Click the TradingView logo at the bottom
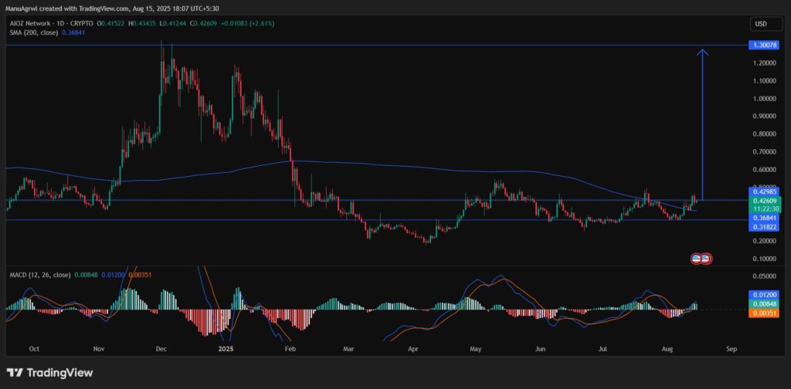Screen dimensions: 791x389 [x=50, y=373]
